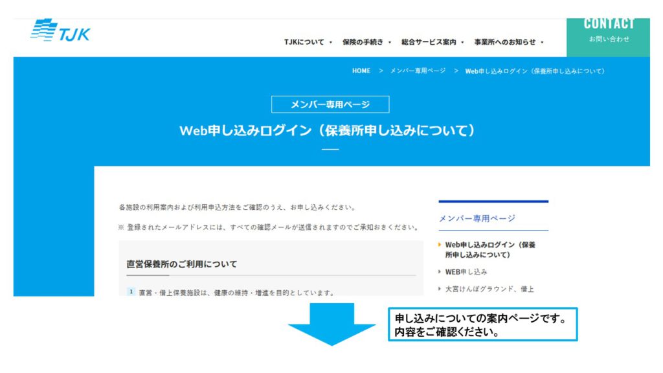Select sidebar link Web申し込みログイン（保養所申し込みについて）
This screenshot has width=663, height=373.
tap(490, 249)
